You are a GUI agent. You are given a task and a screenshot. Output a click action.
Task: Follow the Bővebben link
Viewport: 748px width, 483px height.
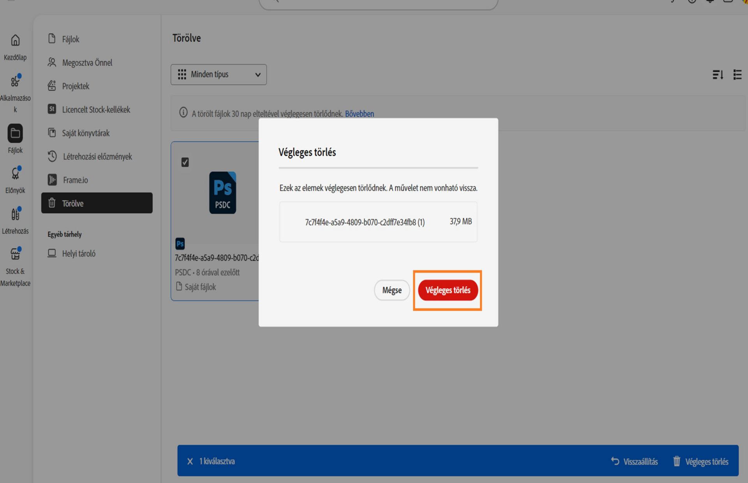pos(360,114)
